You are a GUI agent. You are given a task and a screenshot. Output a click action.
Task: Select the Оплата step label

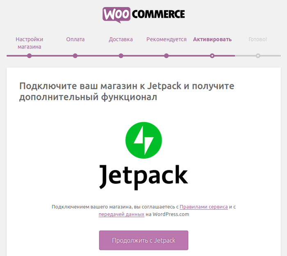(x=75, y=39)
